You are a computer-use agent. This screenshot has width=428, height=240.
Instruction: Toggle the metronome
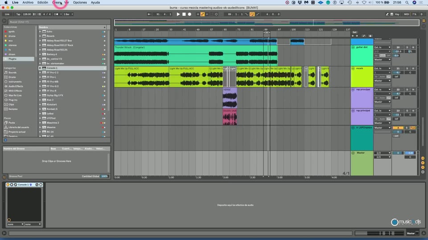click(56, 14)
